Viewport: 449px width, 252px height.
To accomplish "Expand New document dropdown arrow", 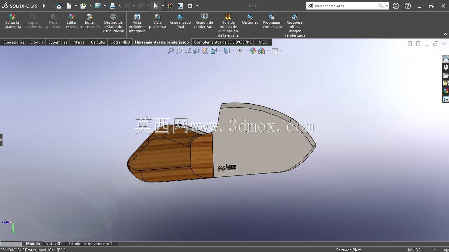I will (76, 6).
